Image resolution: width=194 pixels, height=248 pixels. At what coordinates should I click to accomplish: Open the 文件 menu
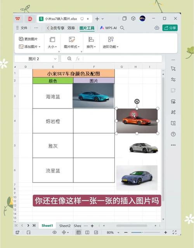tap(22, 28)
